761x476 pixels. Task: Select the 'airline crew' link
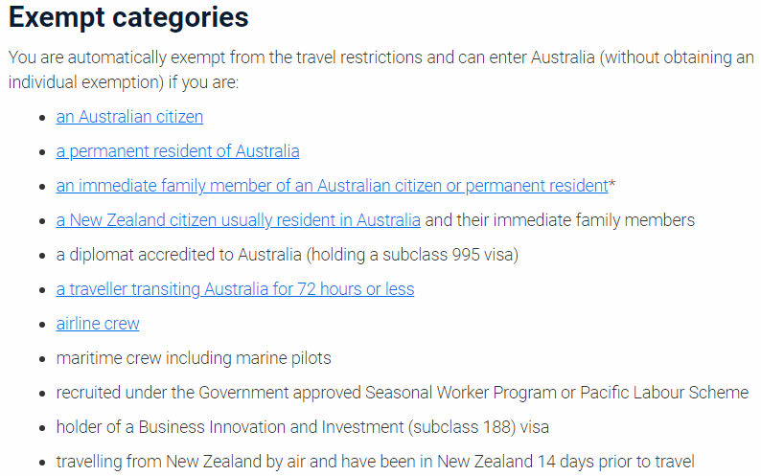coord(98,324)
